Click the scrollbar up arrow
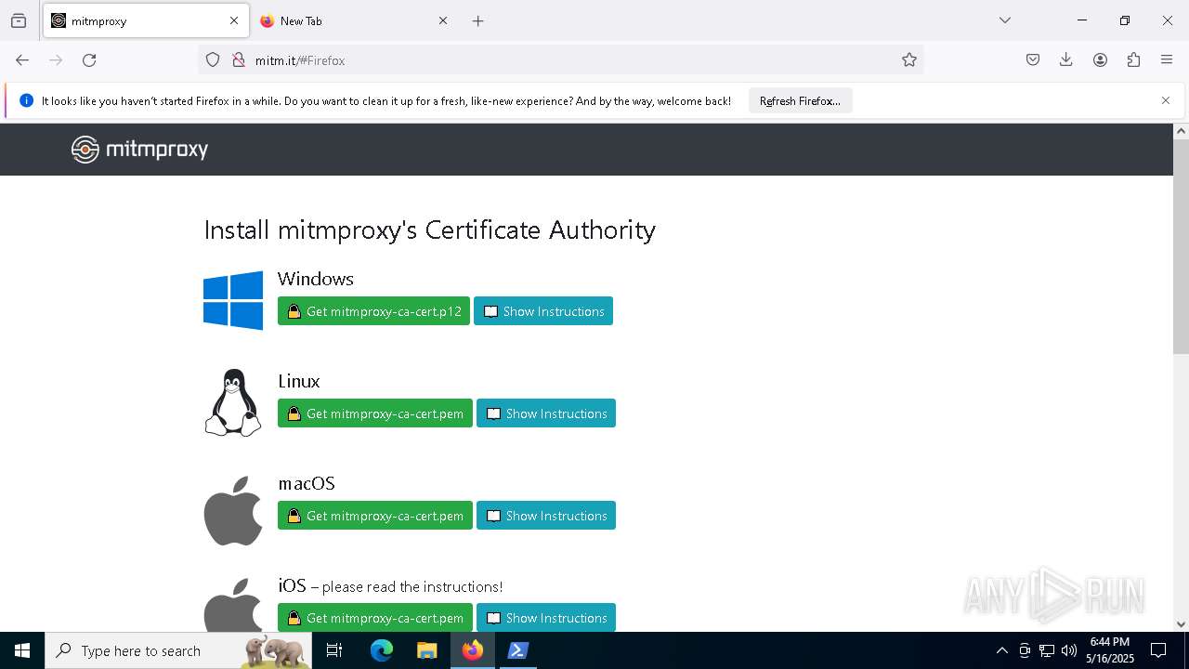 pyautogui.click(x=1181, y=131)
